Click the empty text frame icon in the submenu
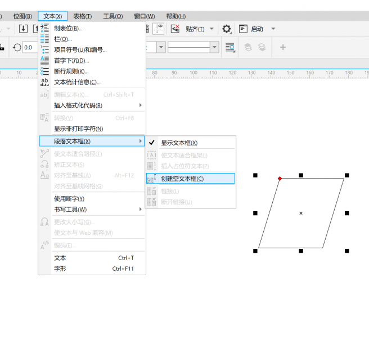Viewport: 369px width, 337px height. point(151,179)
